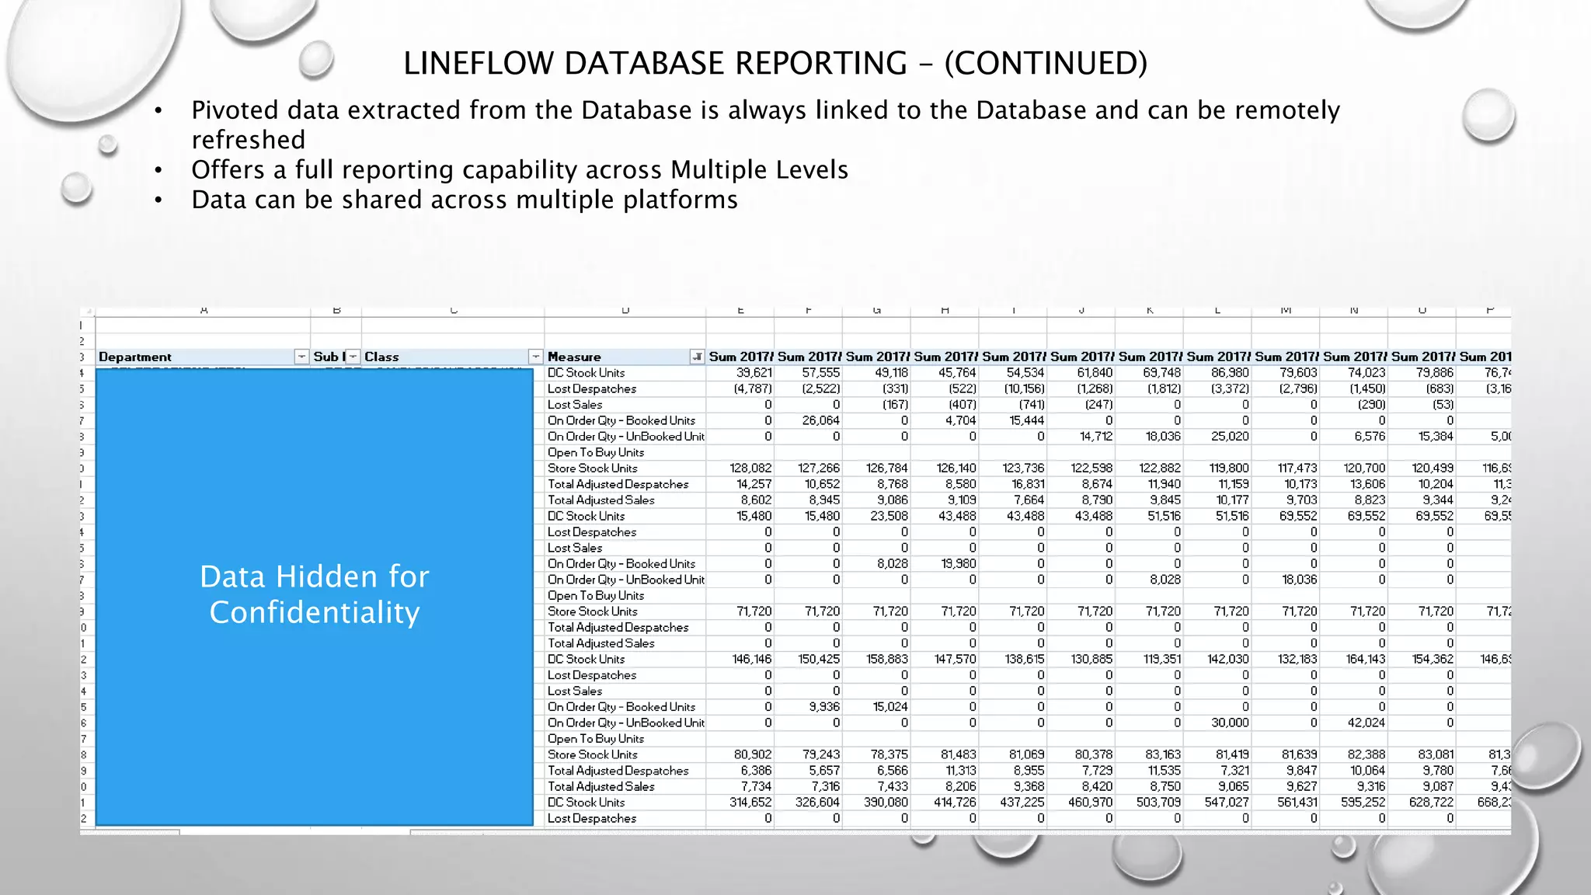Select column A header
Image resolution: width=1591 pixels, height=895 pixels.
pos(204,311)
